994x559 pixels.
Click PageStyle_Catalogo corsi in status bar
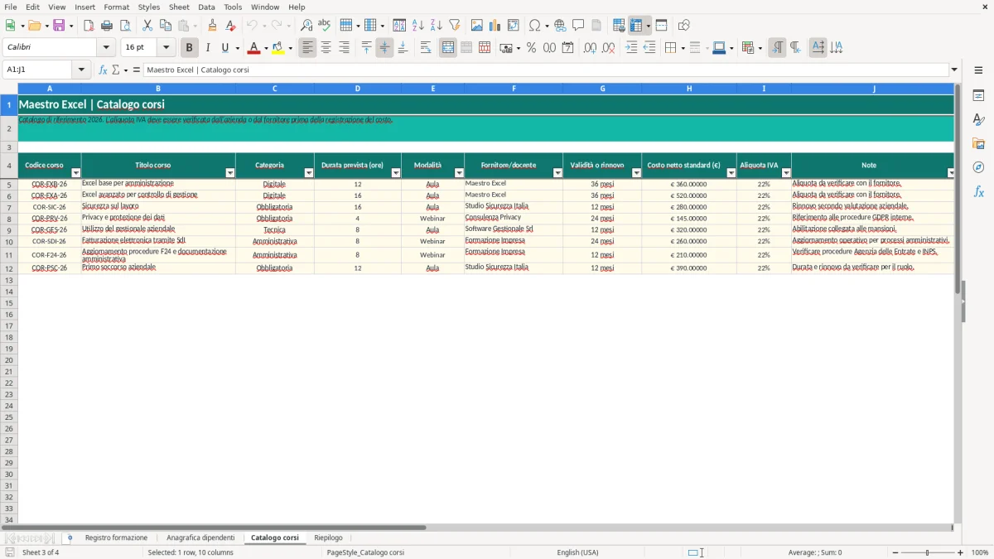[x=365, y=552]
